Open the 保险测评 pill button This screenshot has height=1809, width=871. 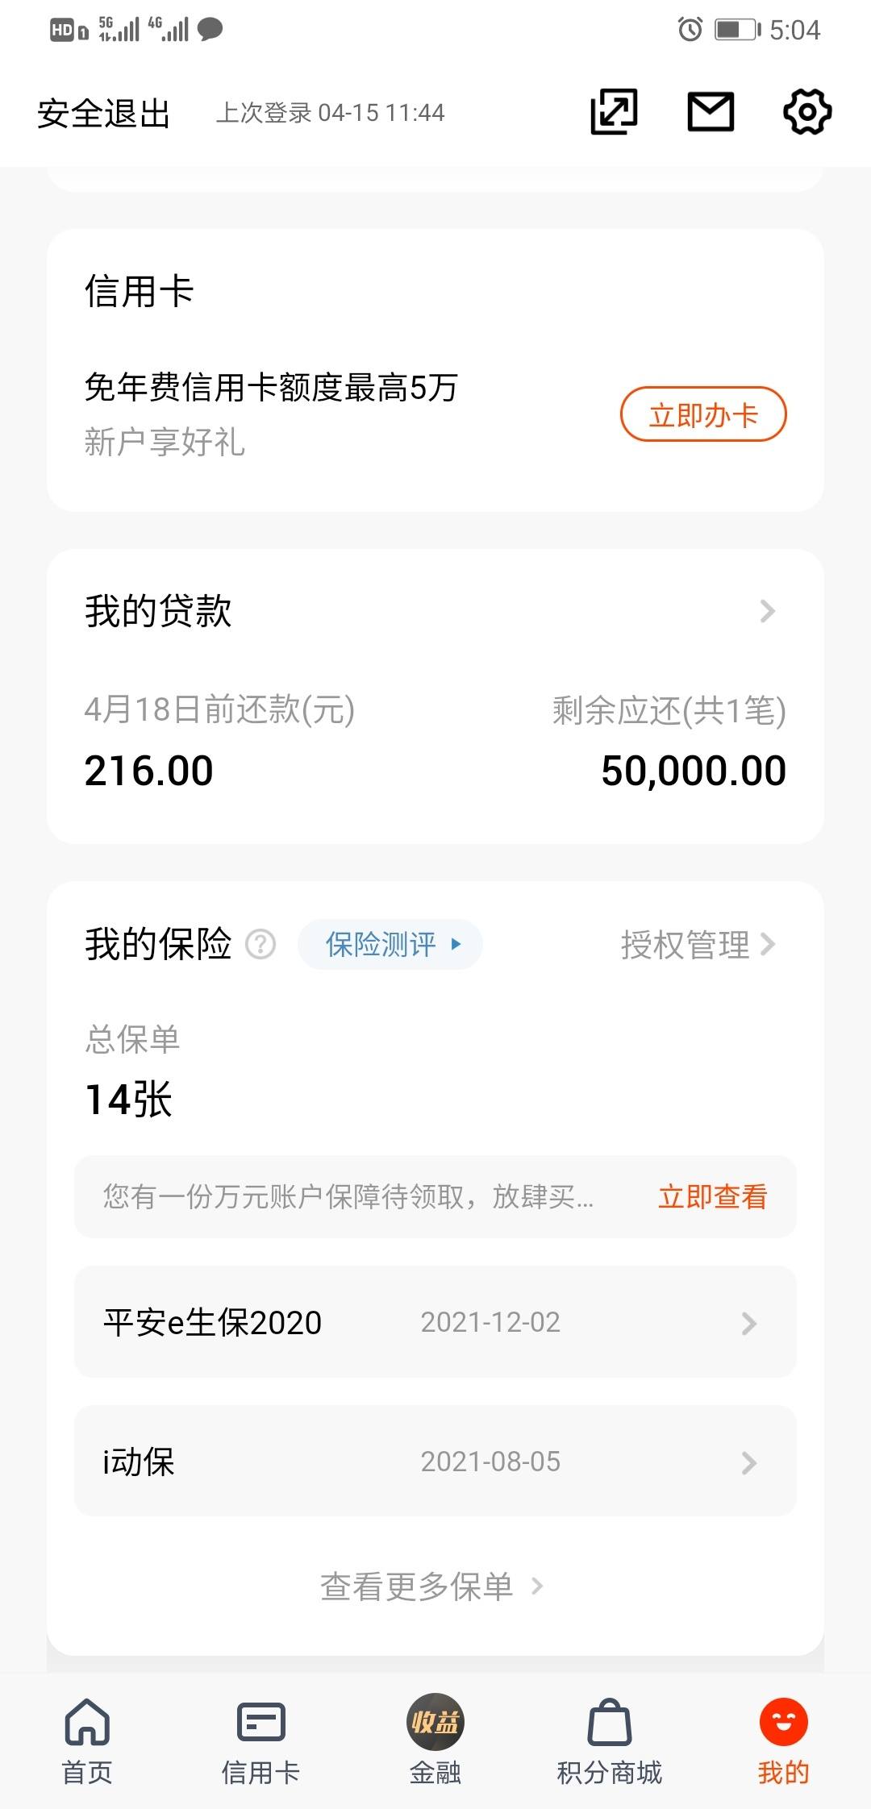click(390, 944)
